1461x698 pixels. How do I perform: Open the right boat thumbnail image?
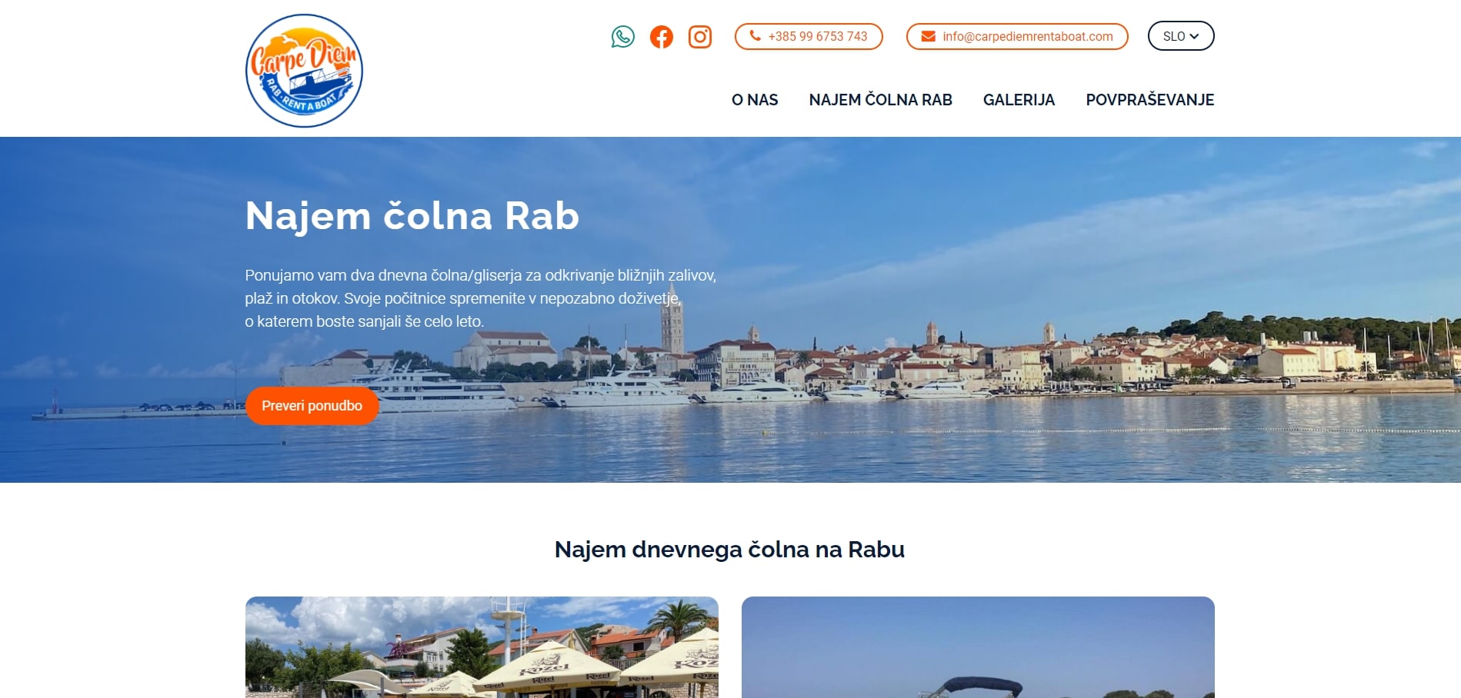click(978, 647)
